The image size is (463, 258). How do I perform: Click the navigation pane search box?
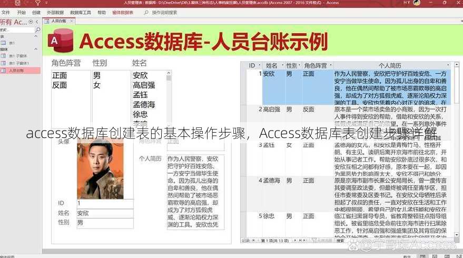(x=17, y=30)
